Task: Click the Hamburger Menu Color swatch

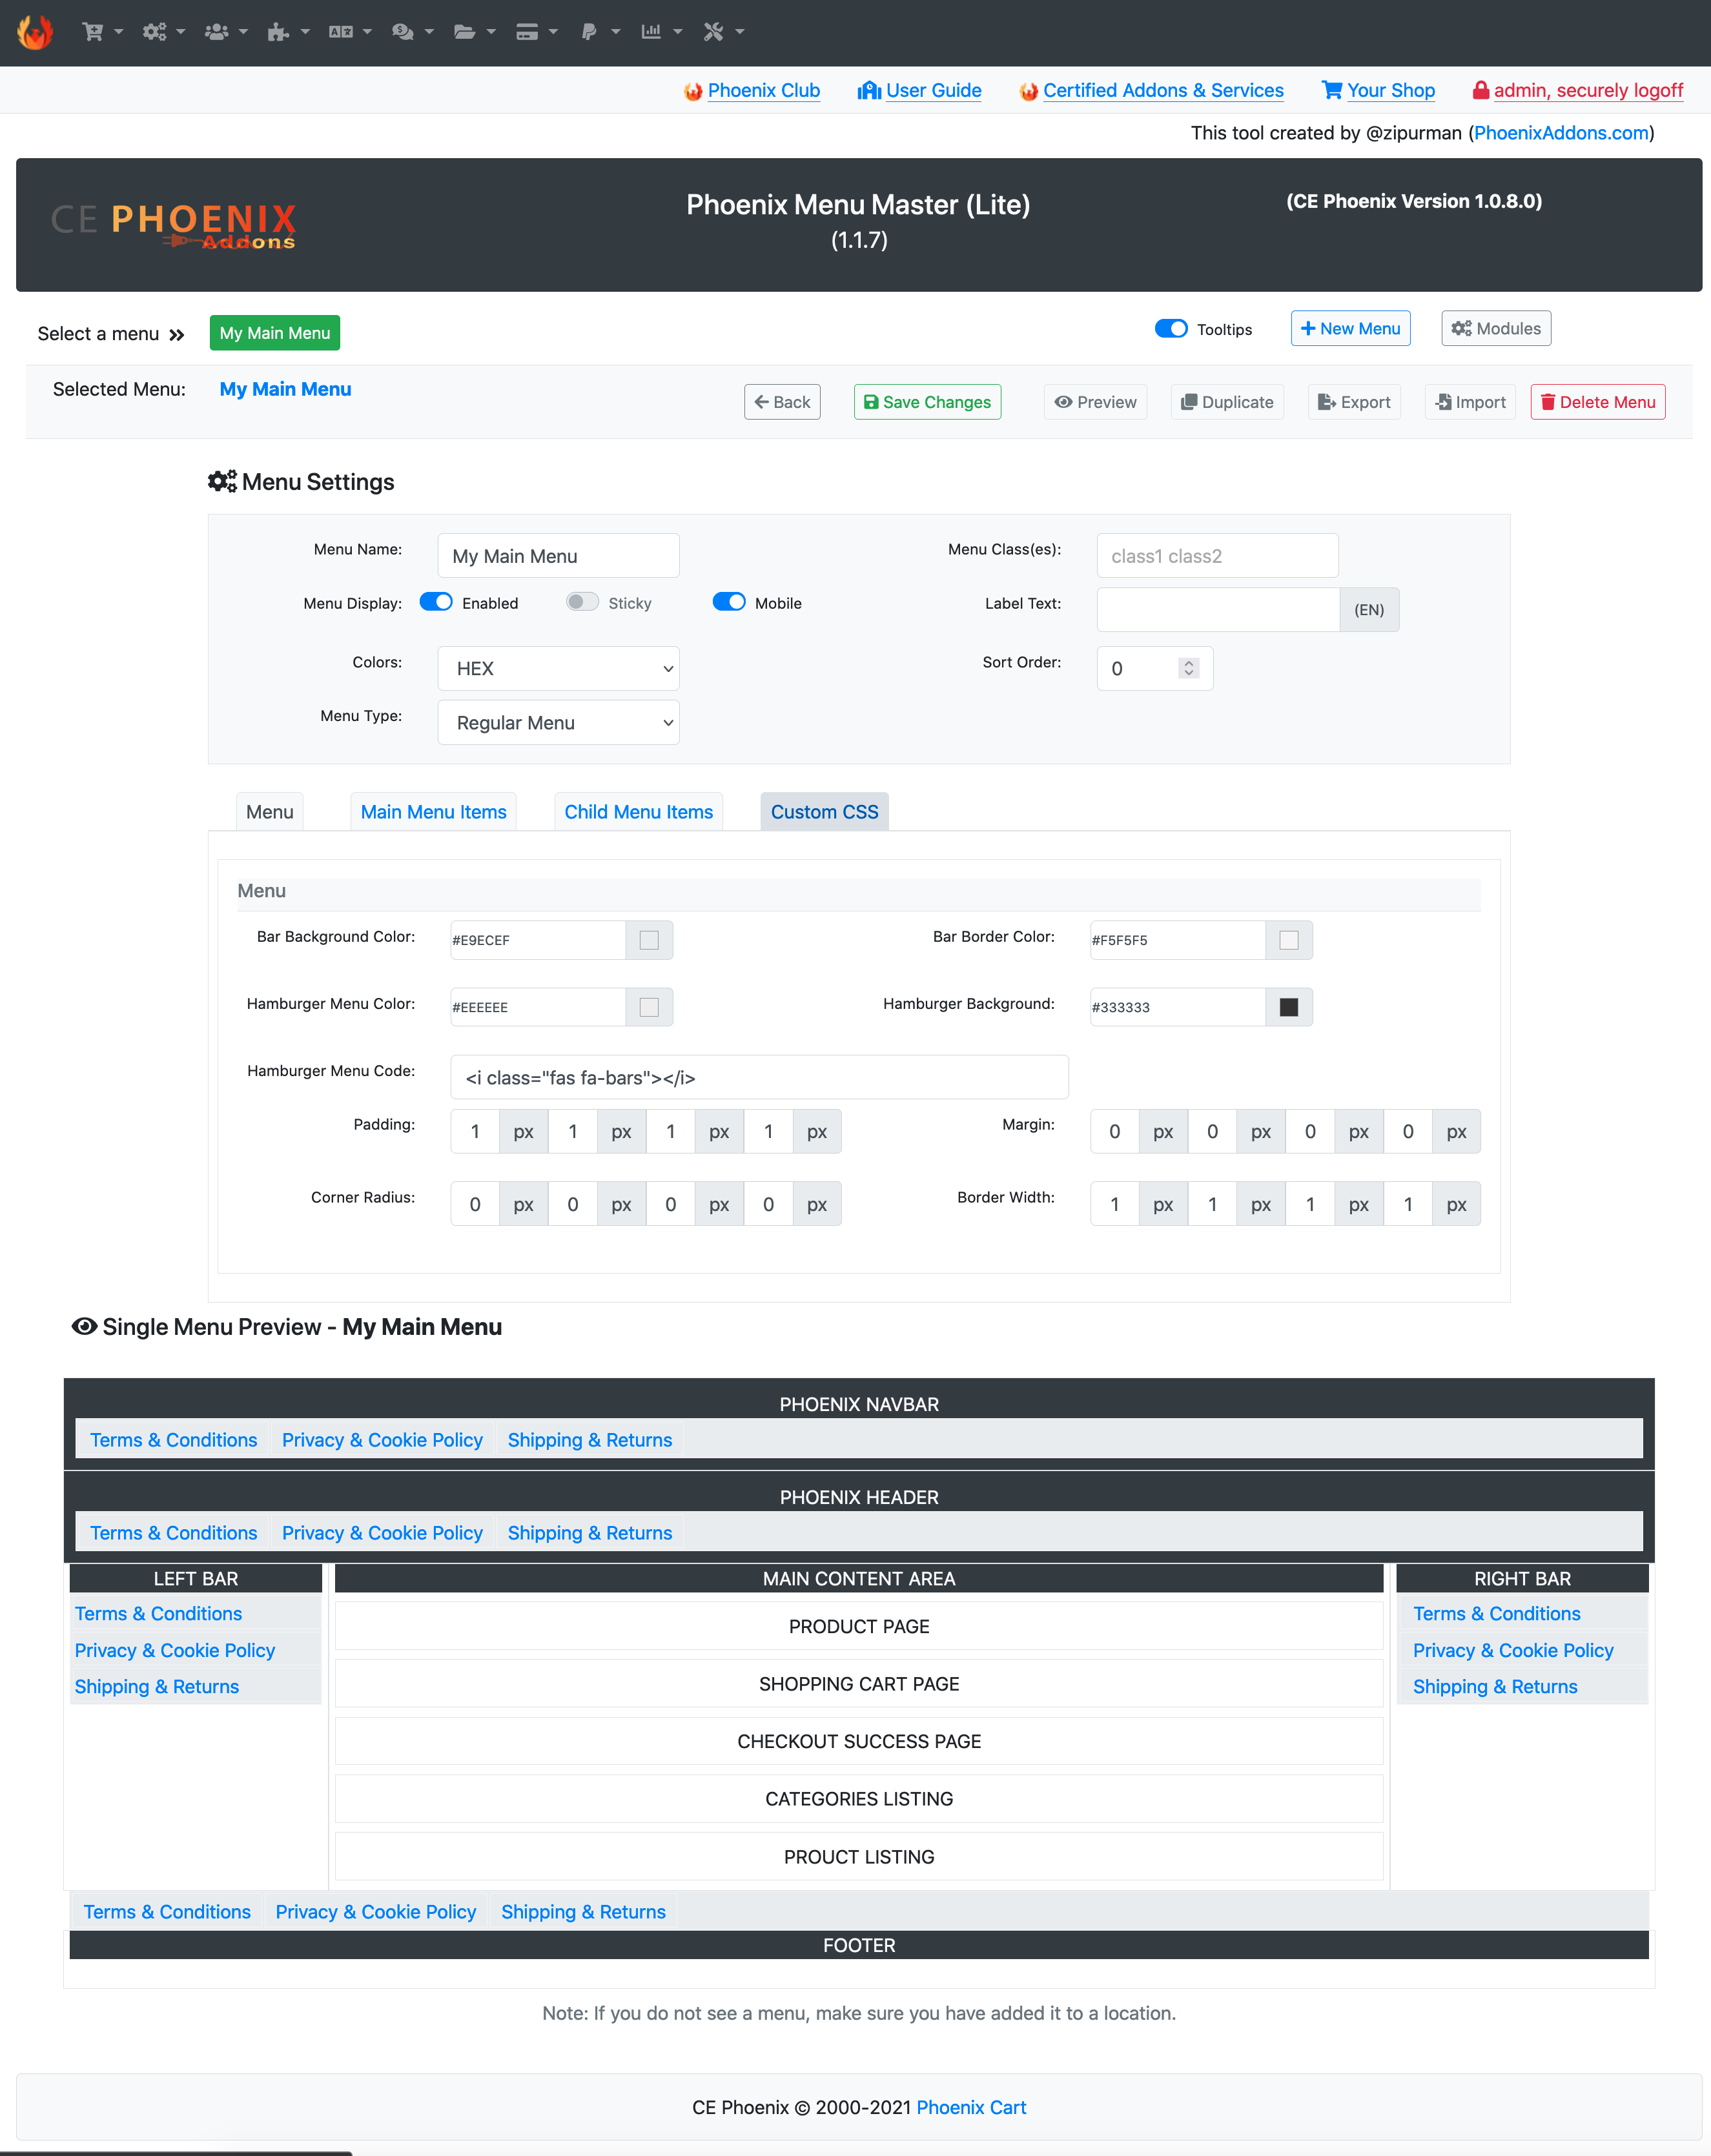Action: tap(649, 1007)
